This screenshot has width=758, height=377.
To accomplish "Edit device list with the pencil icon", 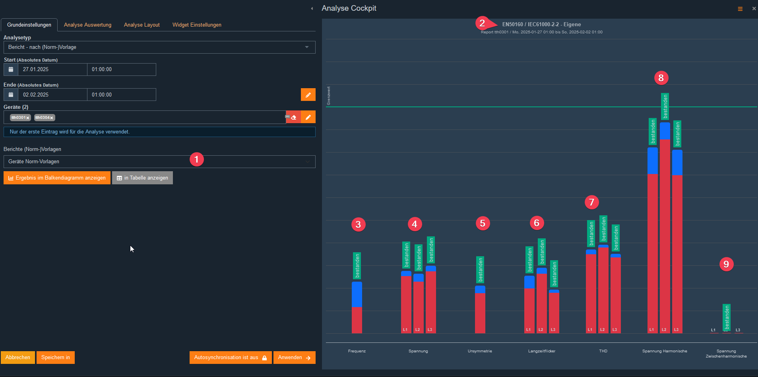I will [308, 117].
